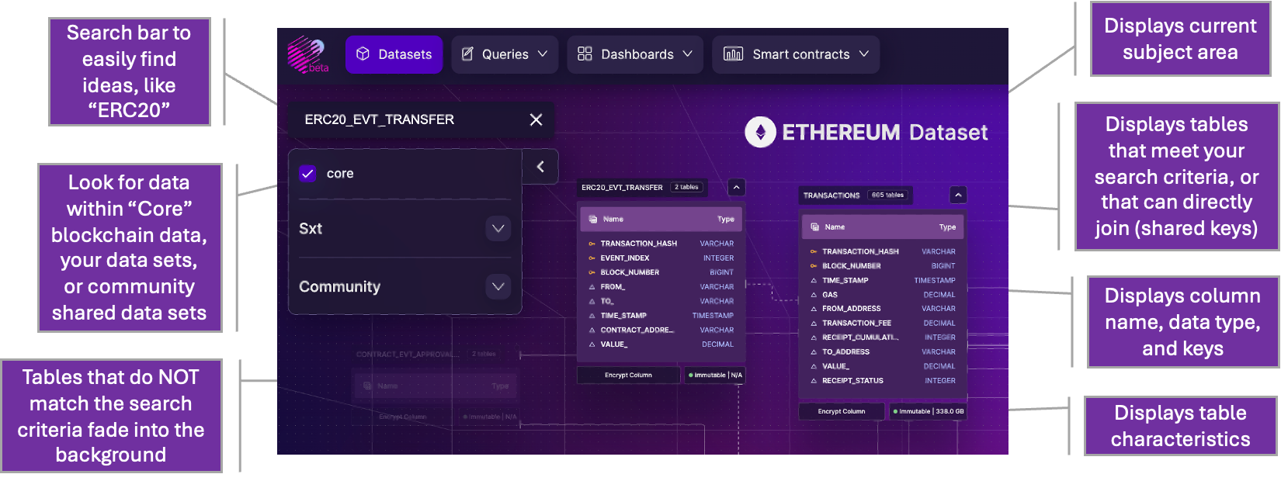Click copy icon in TRANSACTIONS table header
Screen dimensions: 1281x481
[x=814, y=227]
